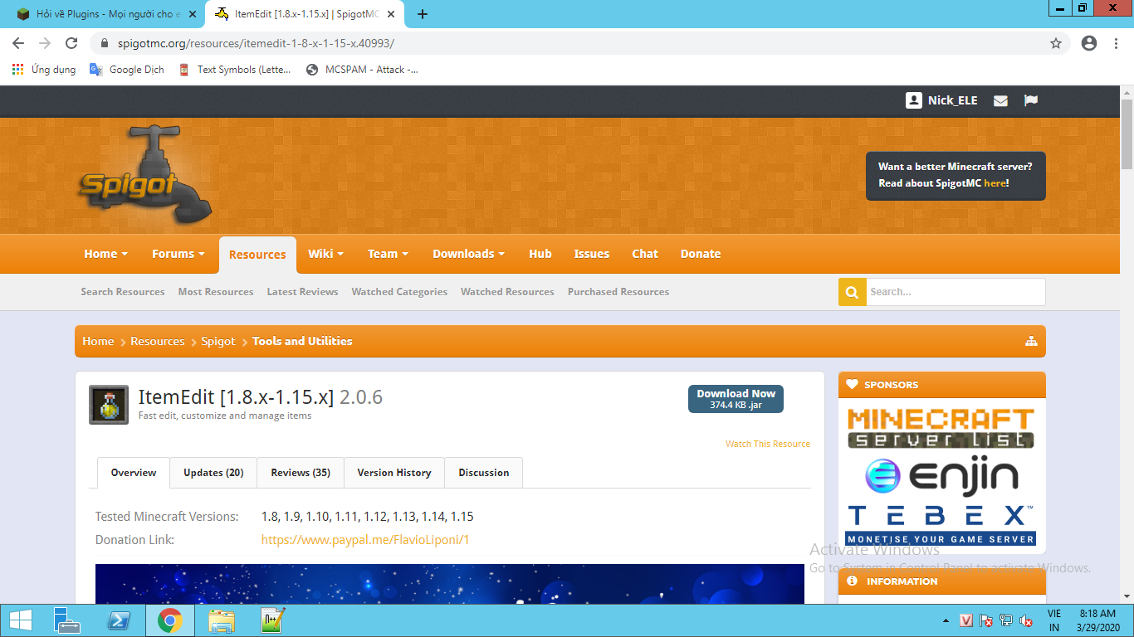The width and height of the screenshot is (1134, 637).
Task: Expand the Forums dropdown arrow
Action: point(202,254)
